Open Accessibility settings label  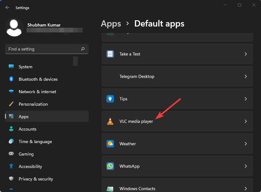coord(30,166)
